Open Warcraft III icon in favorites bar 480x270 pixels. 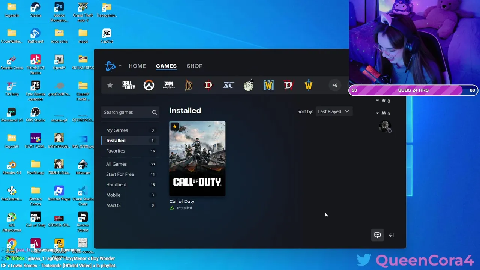(268, 85)
